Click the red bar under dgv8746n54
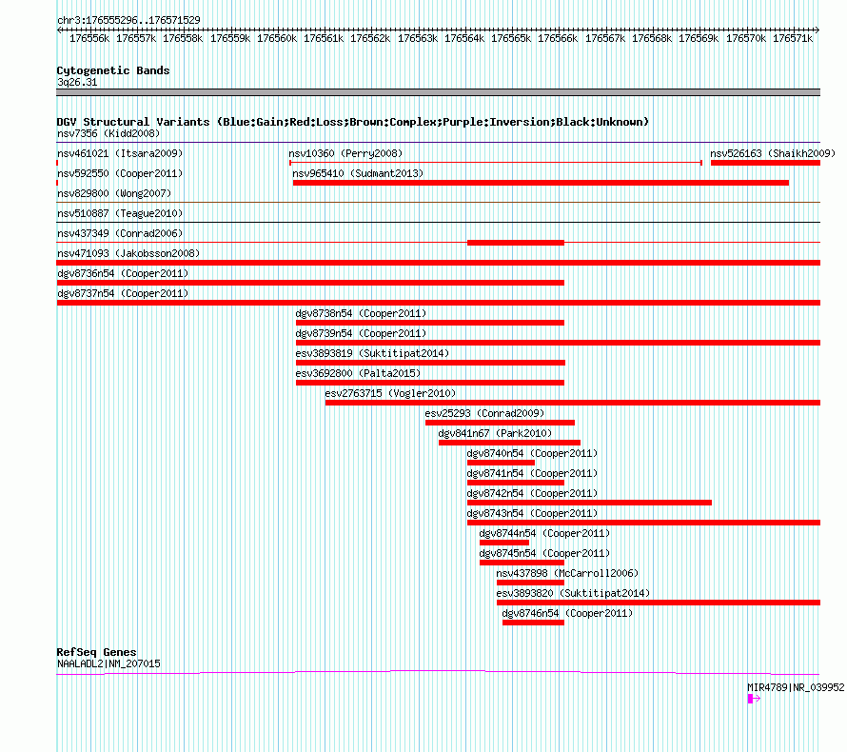 pos(533,623)
